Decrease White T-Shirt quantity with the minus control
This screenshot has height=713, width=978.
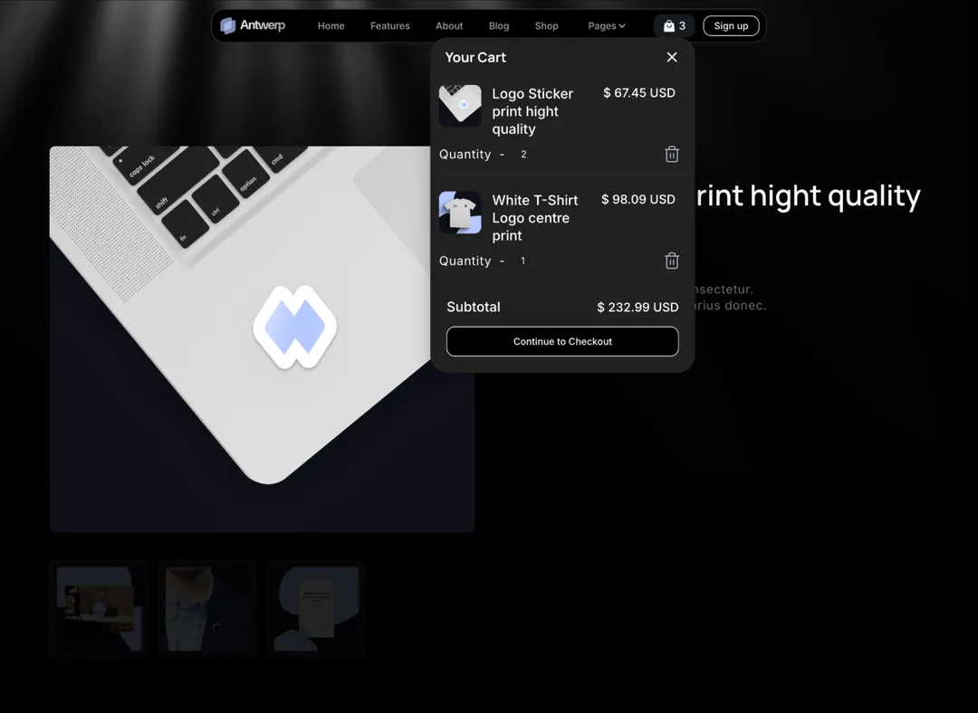(x=502, y=261)
